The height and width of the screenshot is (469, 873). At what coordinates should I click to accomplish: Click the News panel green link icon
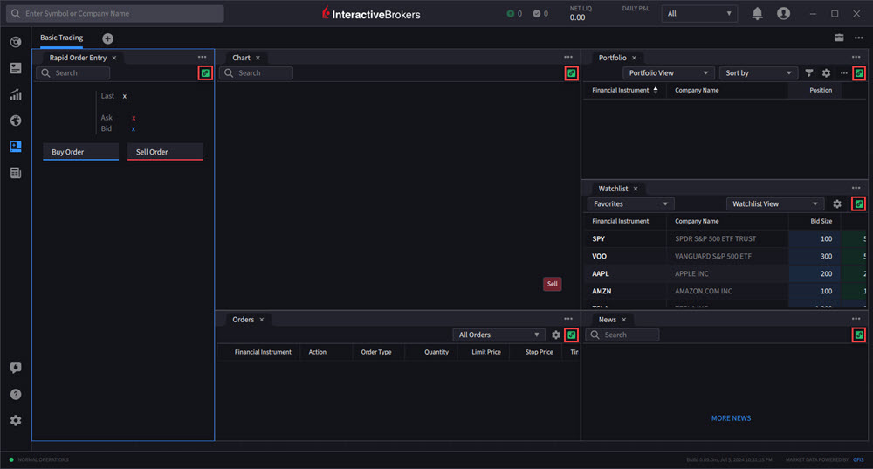[859, 335]
